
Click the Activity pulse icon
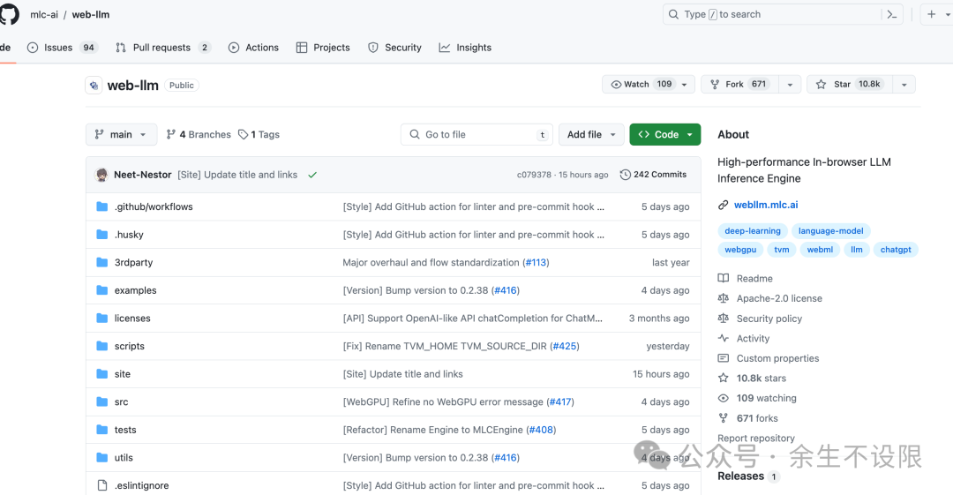click(724, 338)
